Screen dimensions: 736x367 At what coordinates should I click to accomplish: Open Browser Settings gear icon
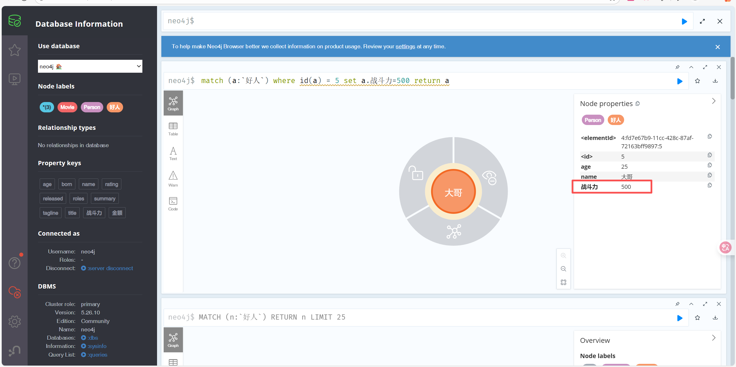(15, 321)
